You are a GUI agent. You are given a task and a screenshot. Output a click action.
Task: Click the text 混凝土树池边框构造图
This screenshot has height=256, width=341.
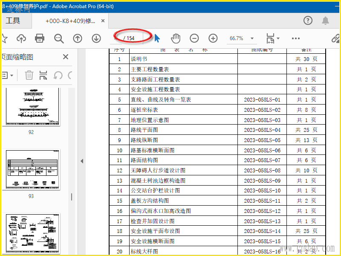(x=158, y=180)
